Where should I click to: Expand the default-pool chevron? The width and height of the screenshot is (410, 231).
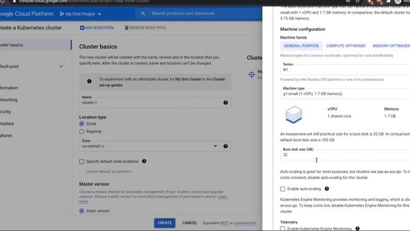click(61, 66)
